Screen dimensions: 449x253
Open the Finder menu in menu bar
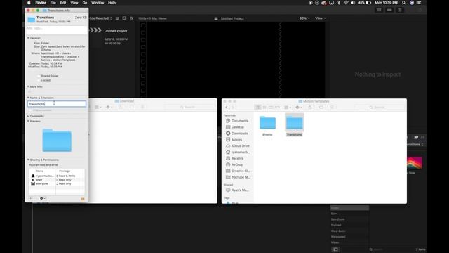pos(41,3)
